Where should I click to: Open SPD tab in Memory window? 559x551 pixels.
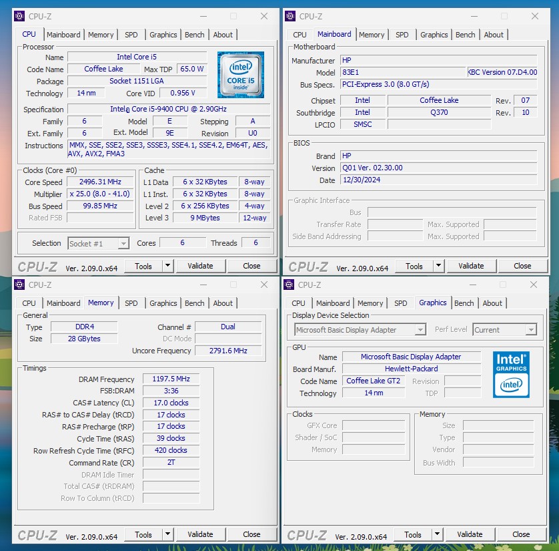(x=131, y=303)
